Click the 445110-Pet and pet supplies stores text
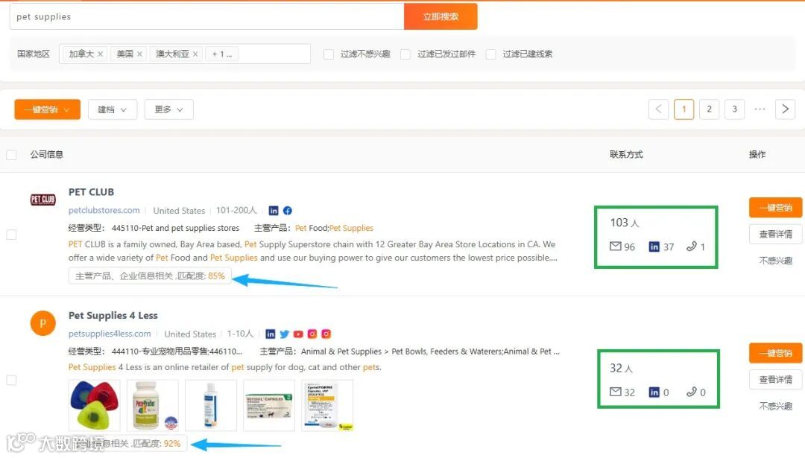The image size is (805, 458). point(176,228)
